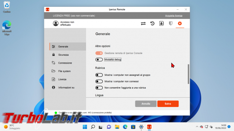Open the address book contacts icon

pos(161,24)
